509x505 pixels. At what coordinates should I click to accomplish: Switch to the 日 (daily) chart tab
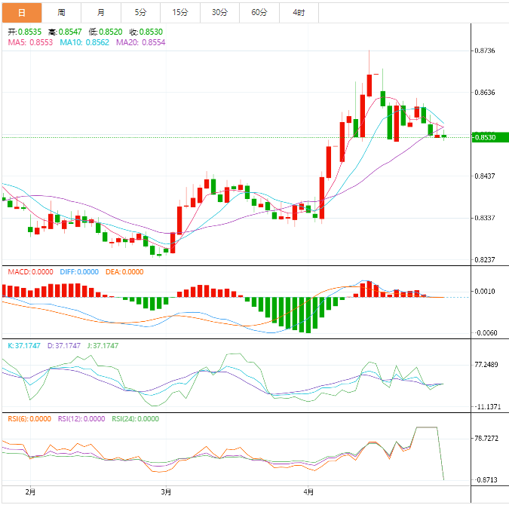click(x=21, y=13)
